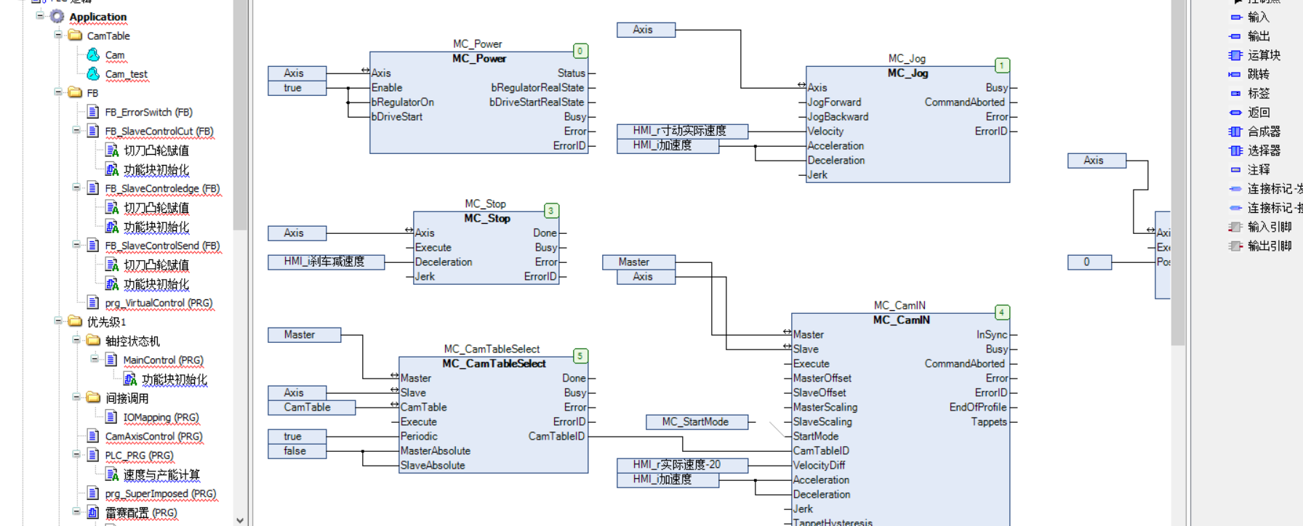Click the 返回 (Return) tool icon
Viewport: 1303px width, 526px height.
point(1235,113)
